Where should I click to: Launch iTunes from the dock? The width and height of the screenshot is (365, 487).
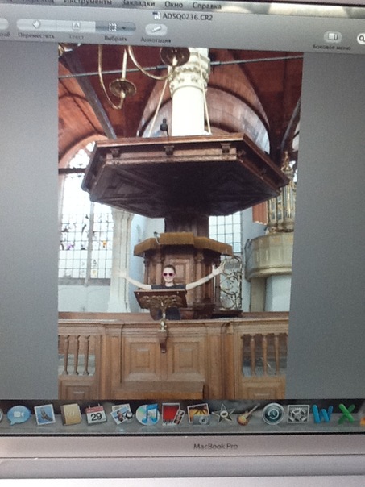point(147,414)
